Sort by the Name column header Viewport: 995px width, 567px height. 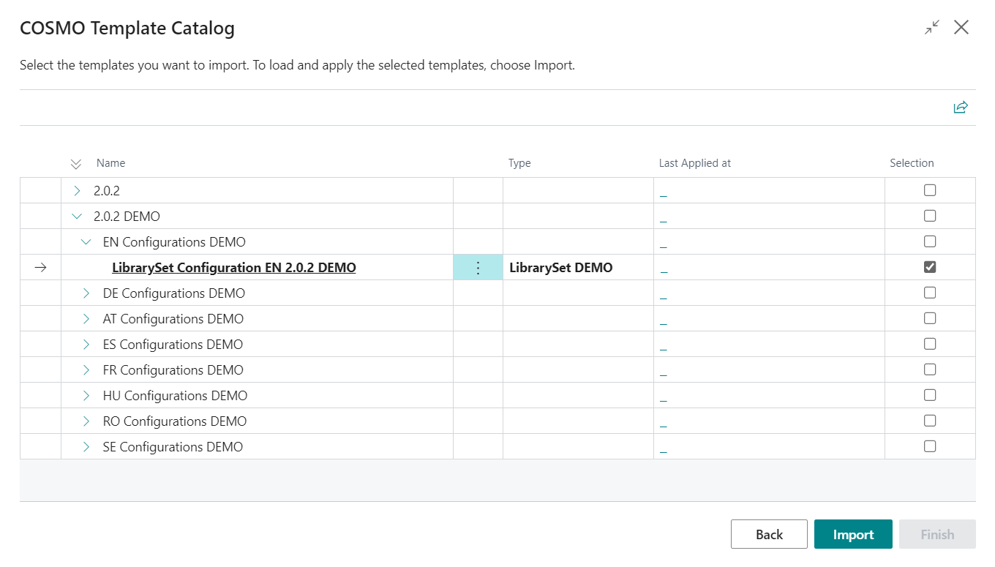click(111, 163)
